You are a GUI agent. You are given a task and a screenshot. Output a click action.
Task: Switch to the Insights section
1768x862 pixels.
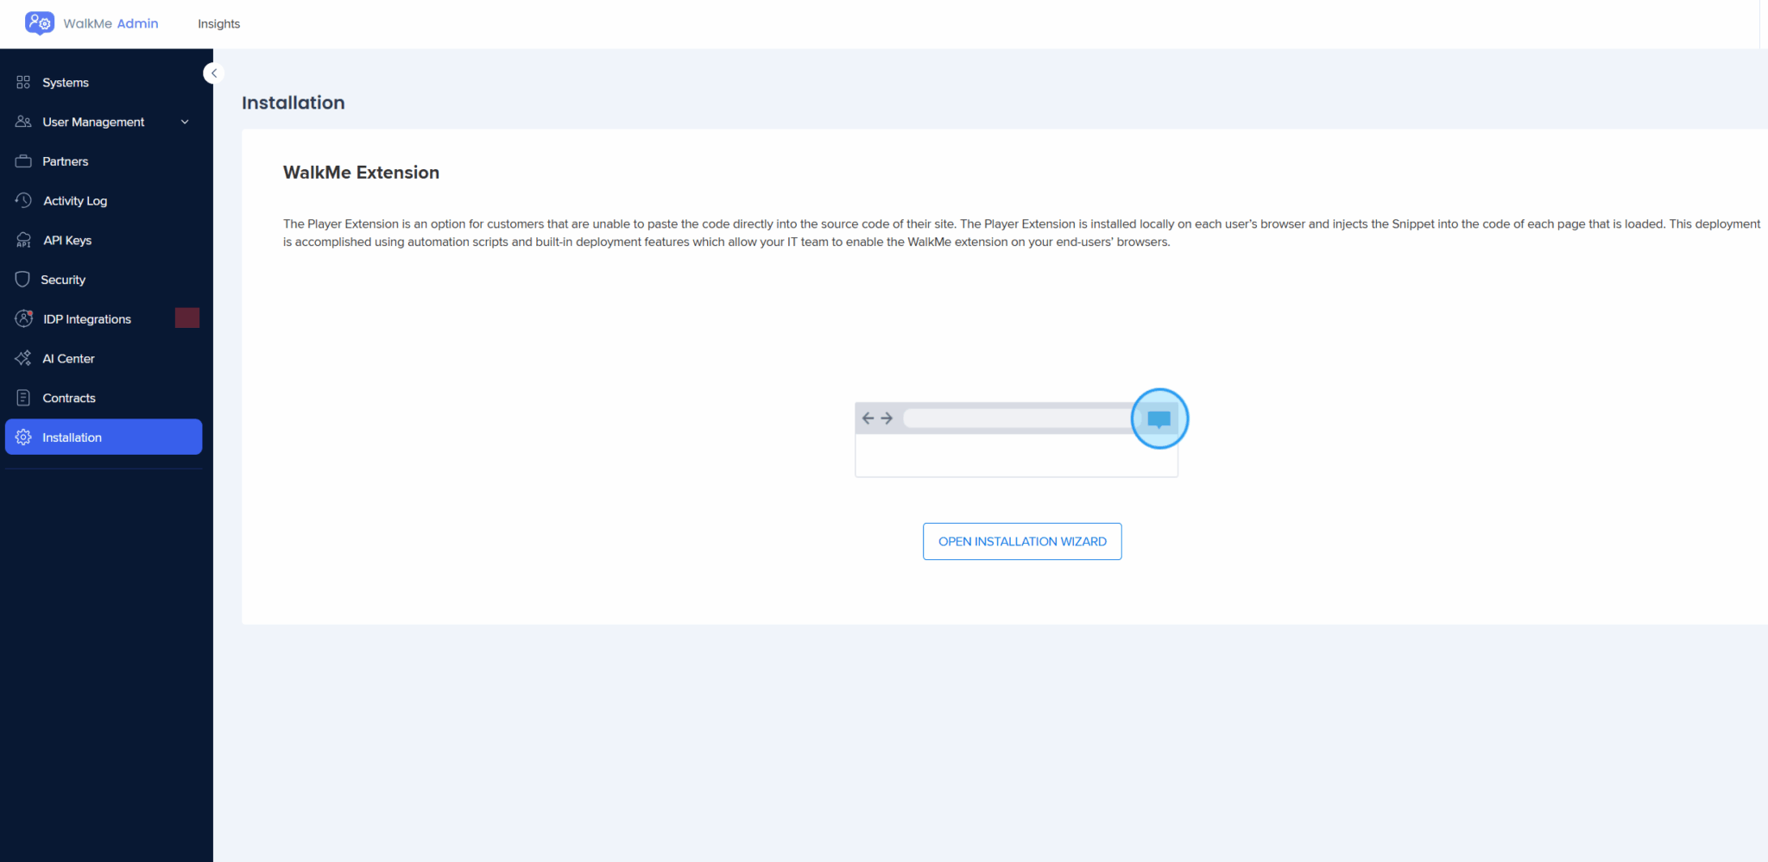pyautogui.click(x=218, y=23)
